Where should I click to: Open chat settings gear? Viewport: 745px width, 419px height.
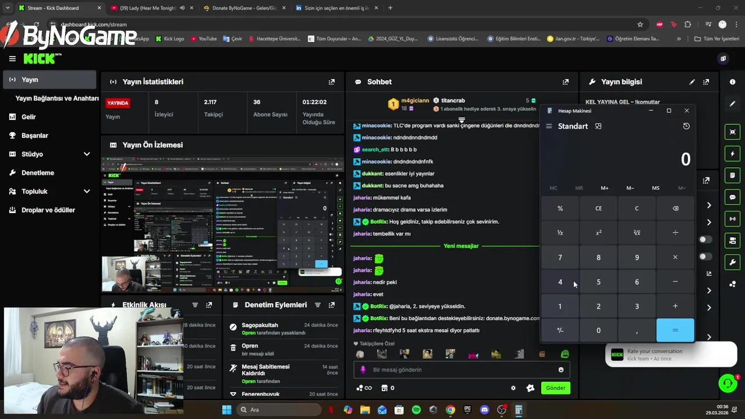click(x=513, y=388)
